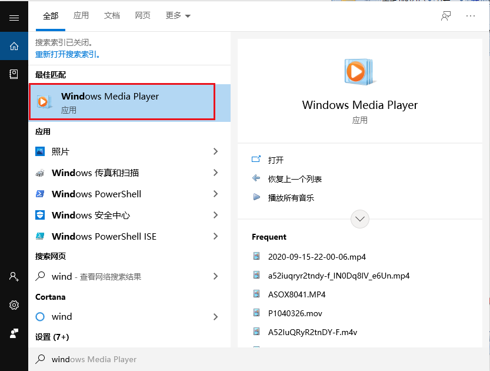This screenshot has width=490, height=371.
Task: Click the Photos app icon
Action: [x=40, y=151]
